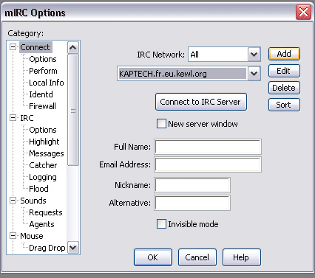The image size is (315, 278).
Task: Click the category list scroll down arrow
Action: tap(73, 247)
